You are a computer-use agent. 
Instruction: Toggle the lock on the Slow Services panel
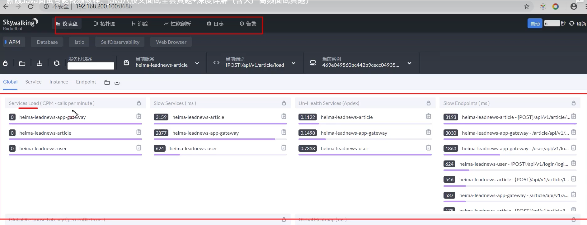[284, 103]
